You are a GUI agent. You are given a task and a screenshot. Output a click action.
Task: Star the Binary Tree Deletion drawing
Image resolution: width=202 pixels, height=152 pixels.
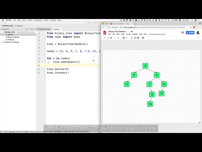(x=129, y=32)
